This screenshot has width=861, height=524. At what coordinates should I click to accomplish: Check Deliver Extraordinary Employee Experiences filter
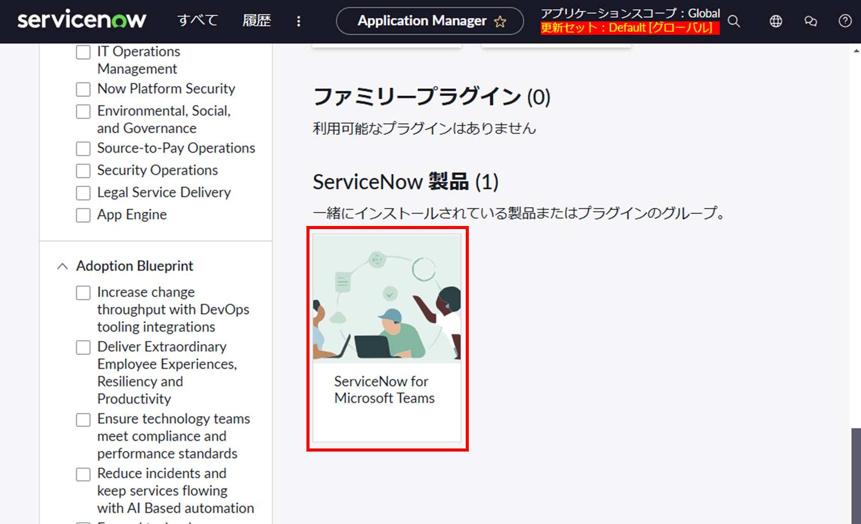pyautogui.click(x=83, y=347)
